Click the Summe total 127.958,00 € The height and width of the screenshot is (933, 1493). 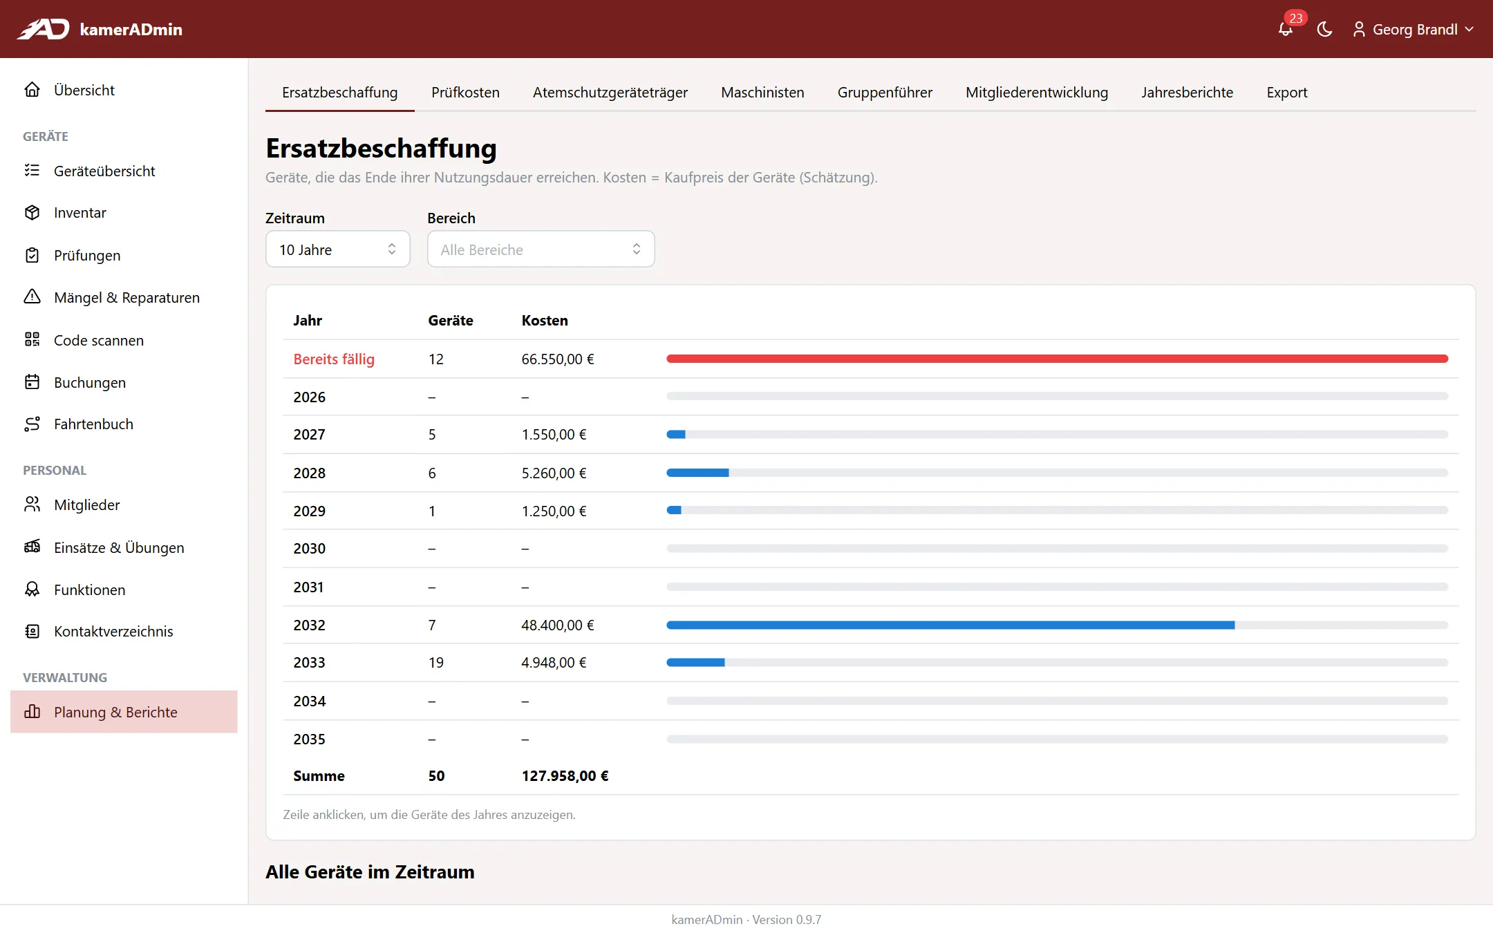point(565,775)
